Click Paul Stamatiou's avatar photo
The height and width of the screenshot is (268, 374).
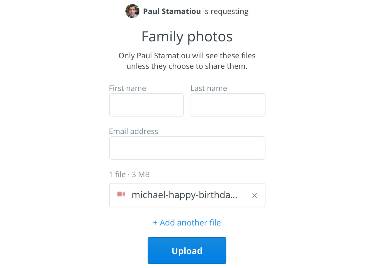[x=132, y=11]
